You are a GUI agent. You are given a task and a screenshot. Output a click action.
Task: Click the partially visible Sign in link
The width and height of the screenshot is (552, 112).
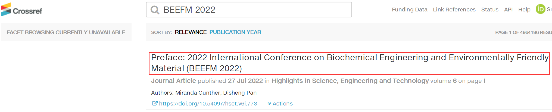coord(549,9)
